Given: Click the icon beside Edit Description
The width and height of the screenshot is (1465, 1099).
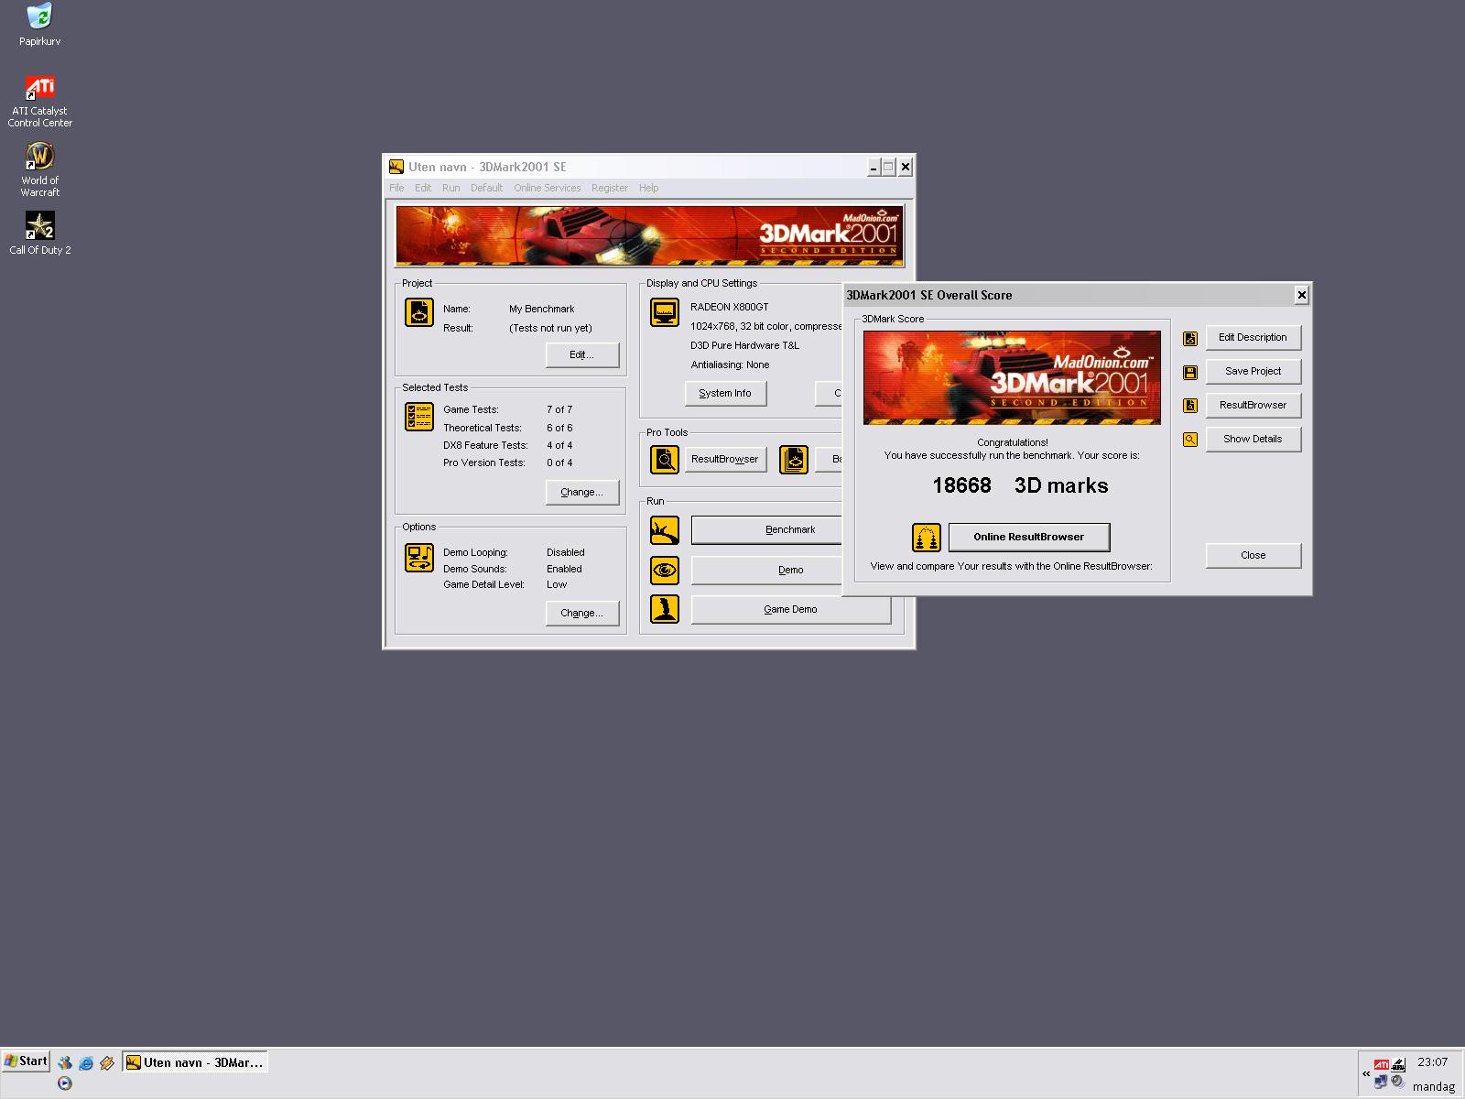Looking at the screenshot, I should tap(1190, 339).
